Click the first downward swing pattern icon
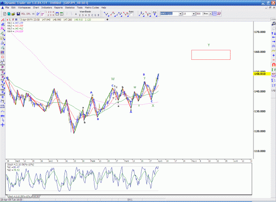This screenshot has width=276, height=202. pyautogui.click(x=106, y=14)
